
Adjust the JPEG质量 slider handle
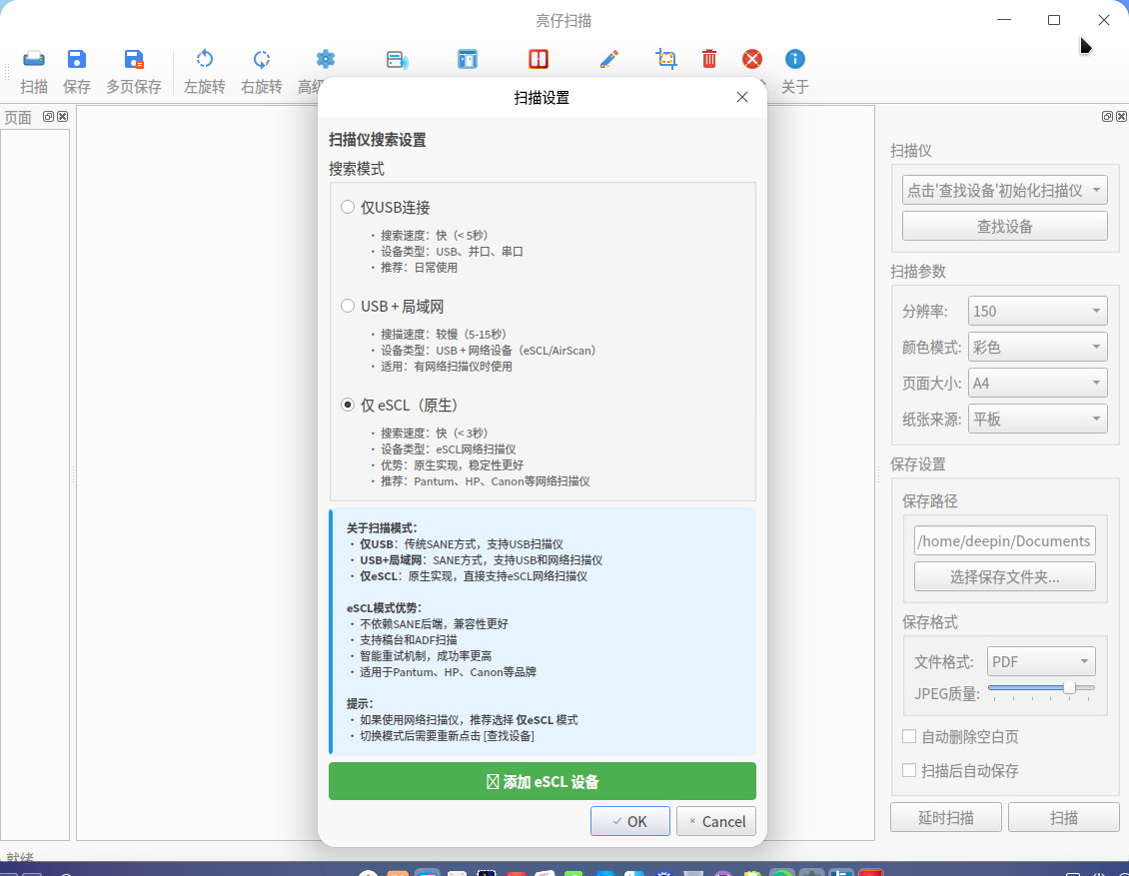click(x=1070, y=688)
